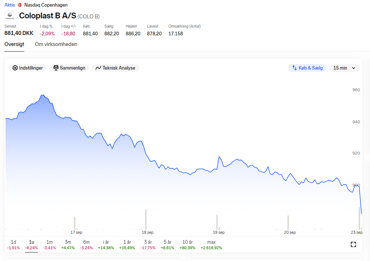
Task: Click the Sælg price 882,20
Action: point(112,33)
